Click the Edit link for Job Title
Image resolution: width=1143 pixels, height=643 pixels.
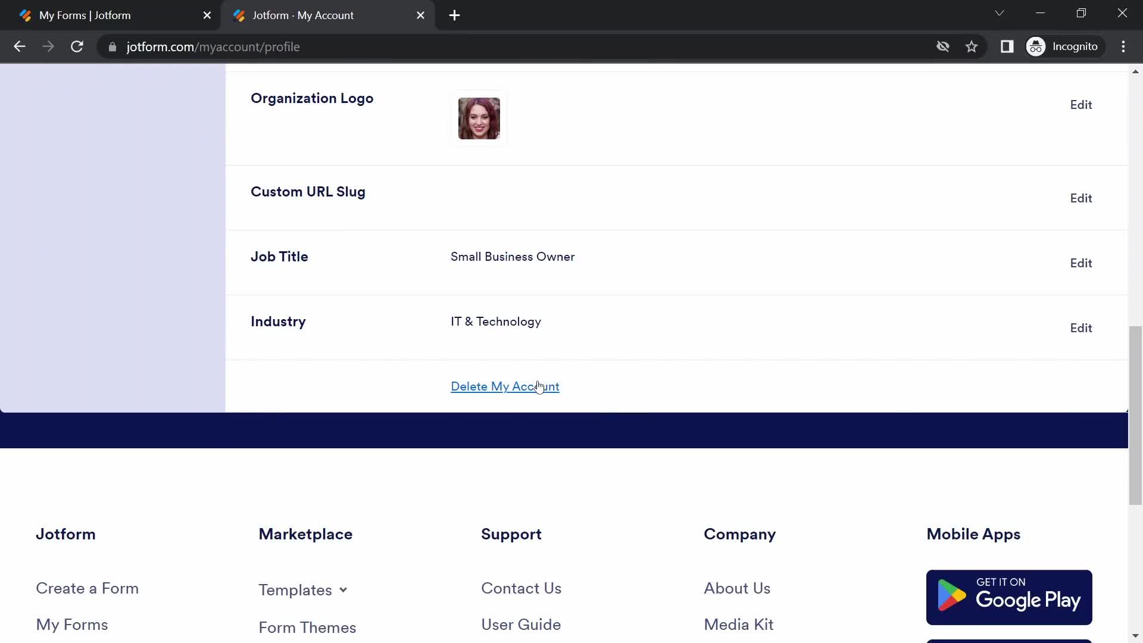pyautogui.click(x=1081, y=262)
